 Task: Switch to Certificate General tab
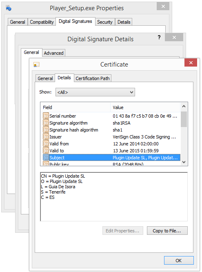[x=45, y=78]
